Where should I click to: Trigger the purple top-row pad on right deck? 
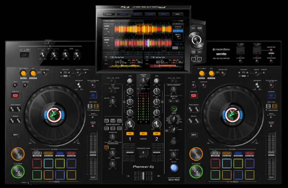point(250,163)
